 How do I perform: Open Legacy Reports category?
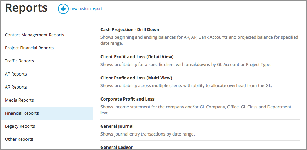(20, 126)
